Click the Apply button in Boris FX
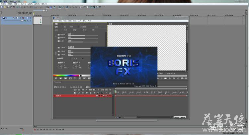This screenshot has height=135, width=249. [183, 117]
